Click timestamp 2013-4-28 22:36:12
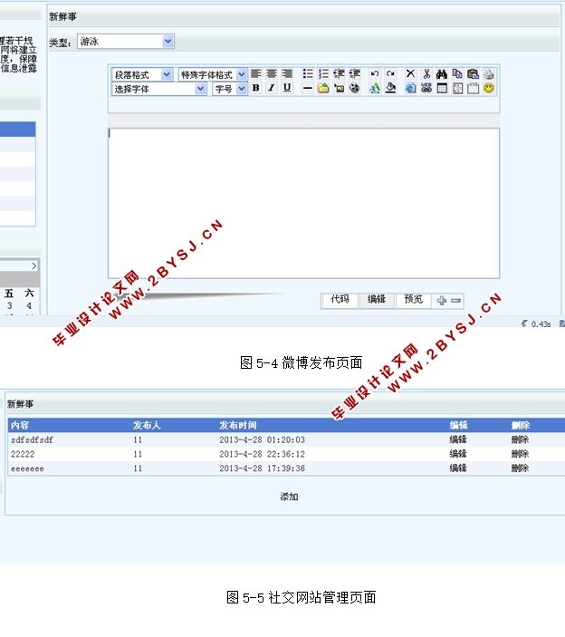The width and height of the screenshot is (565, 637). pyautogui.click(x=263, y=454)
